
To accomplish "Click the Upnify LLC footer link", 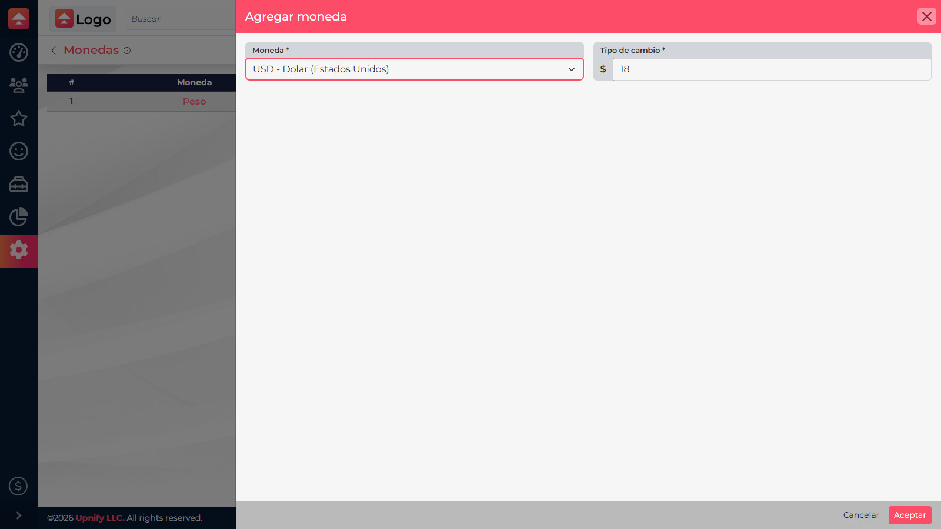I will click(100, 518).
